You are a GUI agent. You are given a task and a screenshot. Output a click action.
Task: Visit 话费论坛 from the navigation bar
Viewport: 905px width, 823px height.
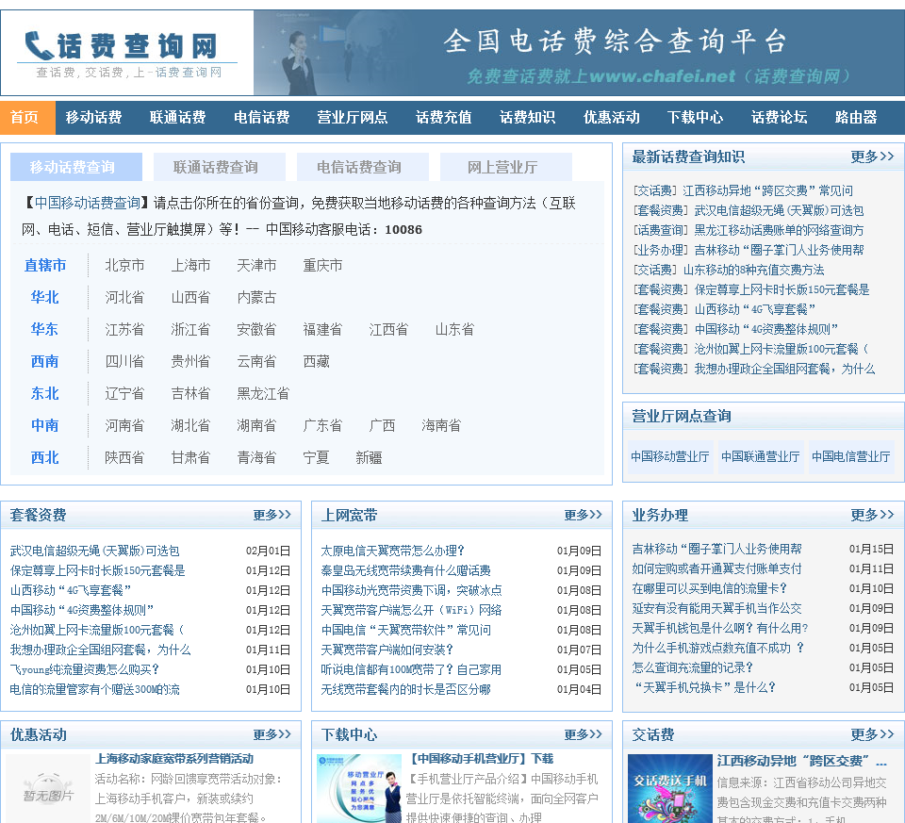pos(780,118)
